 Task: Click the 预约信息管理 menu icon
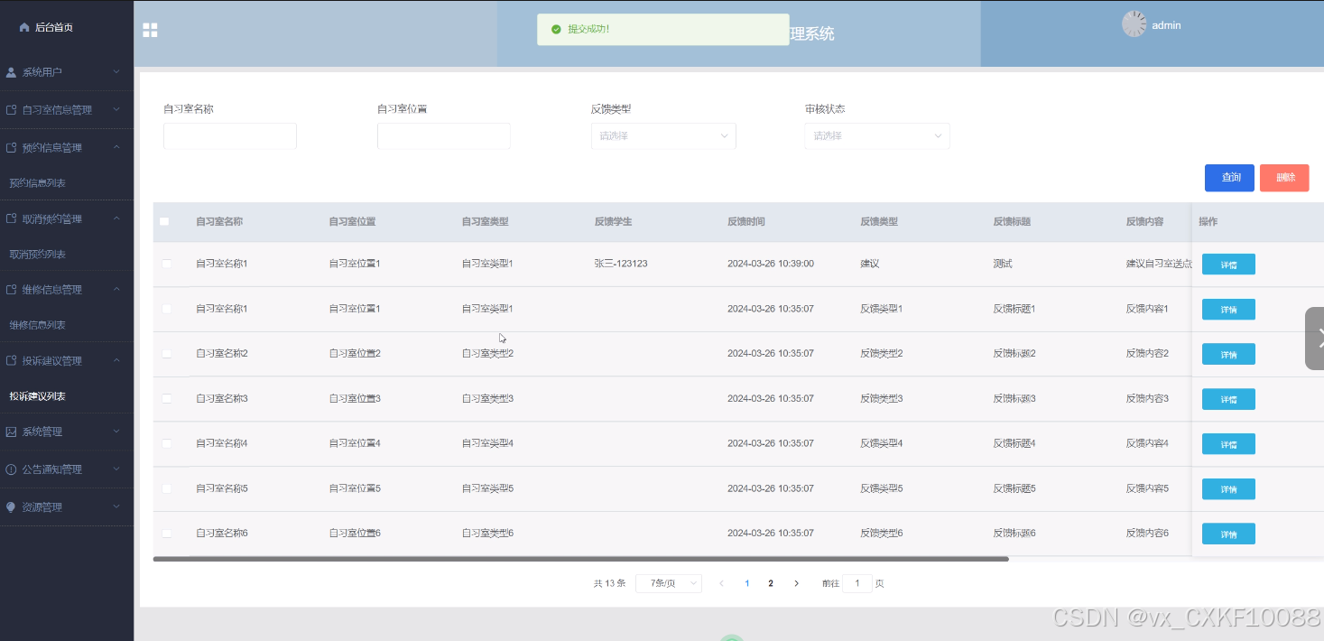[12, 148]
